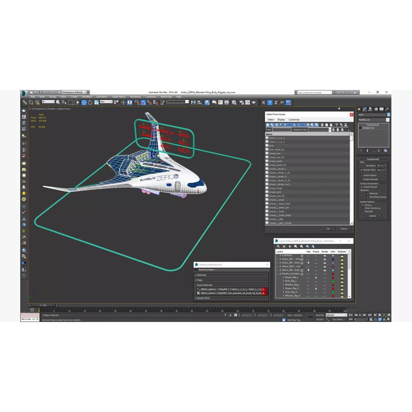Collapse the Morphs_Controlers layer tree

(277, 274)
